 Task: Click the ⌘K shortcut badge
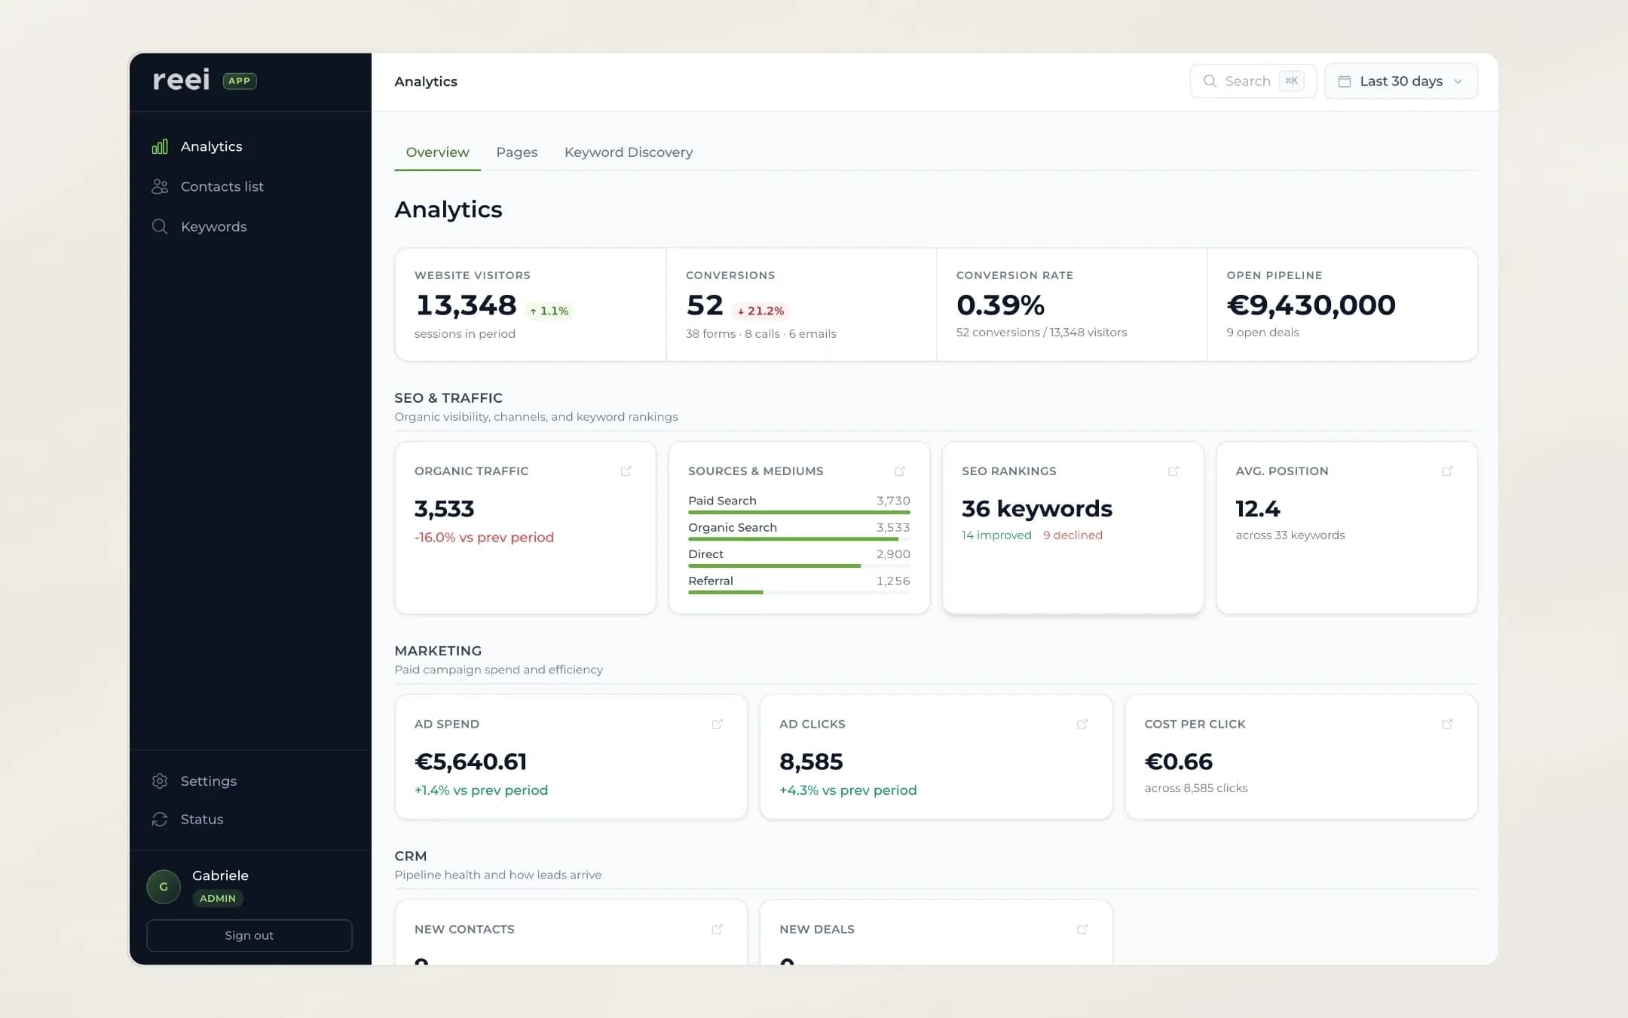coord(1291,81)
